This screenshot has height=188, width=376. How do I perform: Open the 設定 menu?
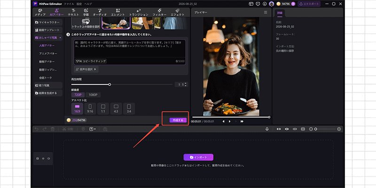coord(79,4)
